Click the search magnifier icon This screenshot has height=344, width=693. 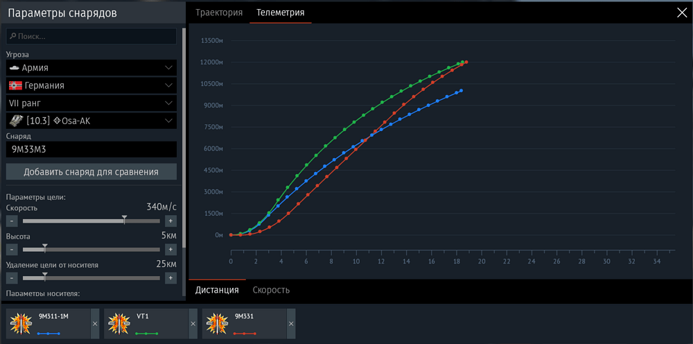click(x=13, y=36)
